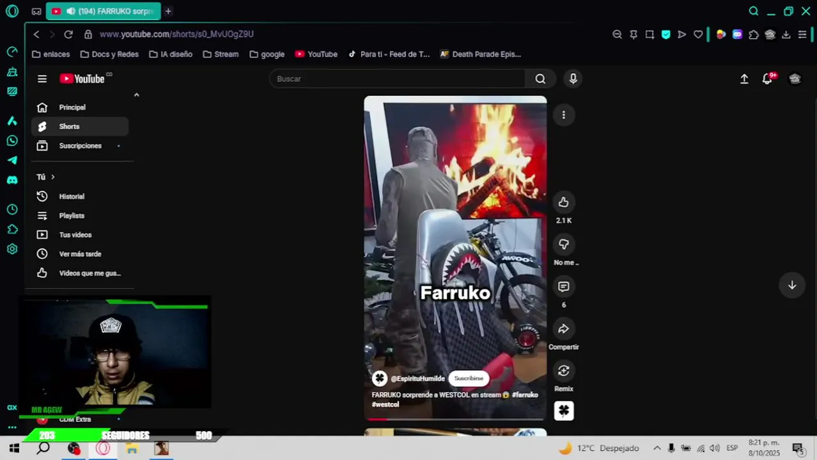Image resolution: width=817 pixels, height=460 pixels.
Task: Expand the Tú section
Action: coord(46,177)
